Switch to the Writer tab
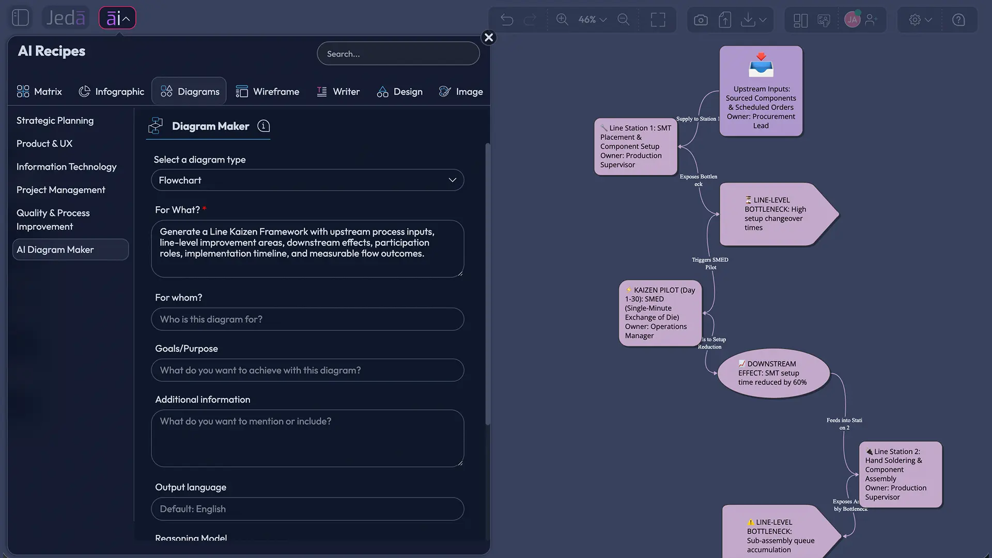Viewport: 992px width, 558px height. point(338,91)
